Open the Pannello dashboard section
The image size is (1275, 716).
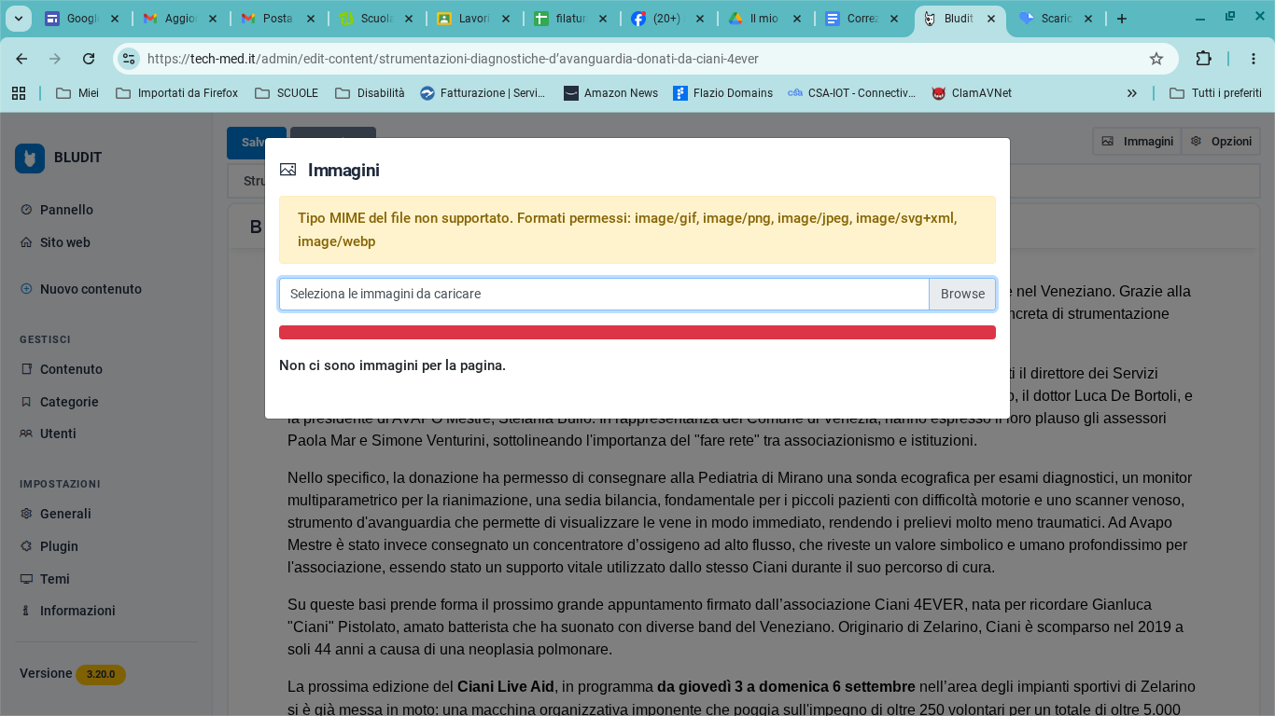(x=66, y=210)
